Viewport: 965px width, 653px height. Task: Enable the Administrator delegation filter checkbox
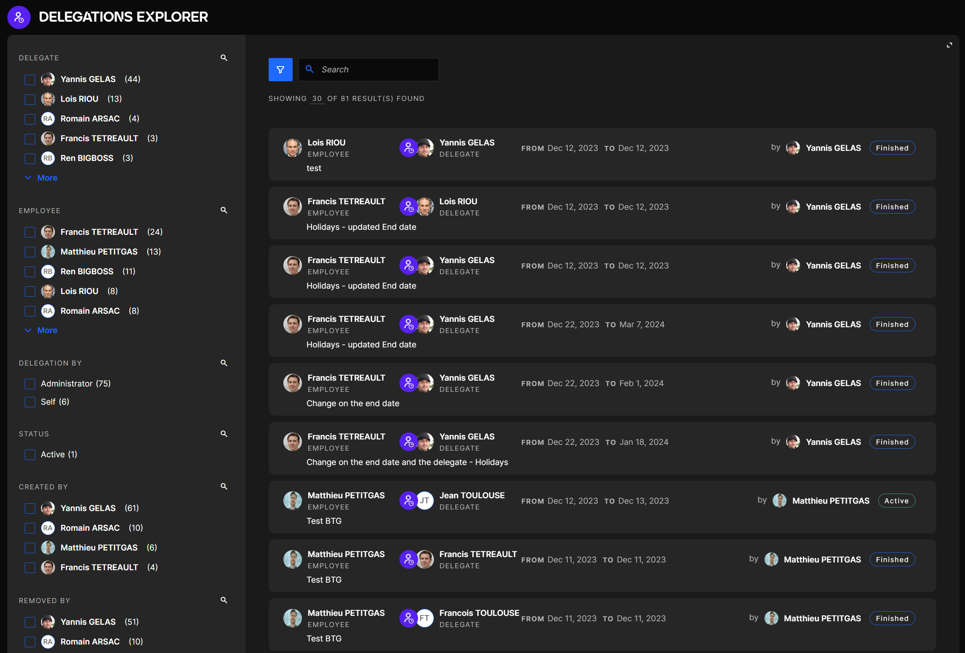(30, 384)
